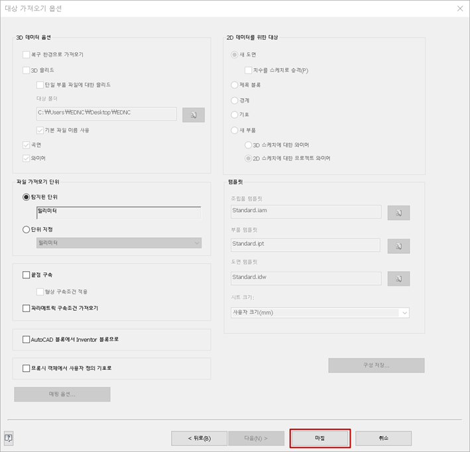Select the 기호 radio button
The image size is (470, 452).
pos(235,115)
